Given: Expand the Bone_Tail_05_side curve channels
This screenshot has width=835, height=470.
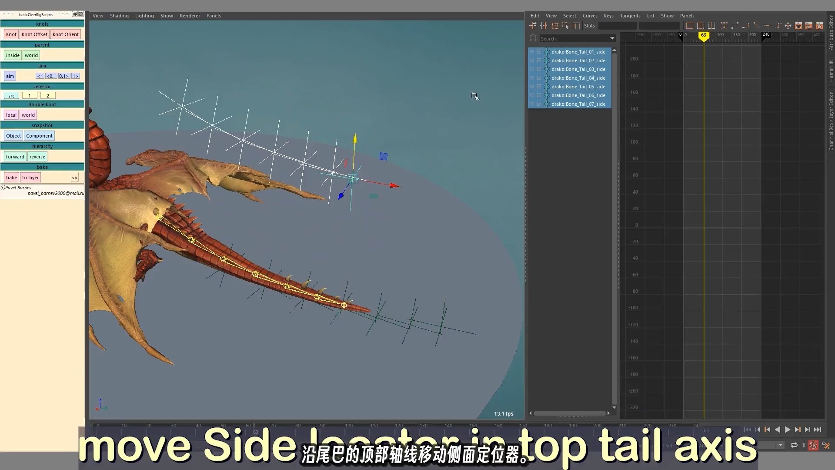Looking at the screenshot, I should point(539,87).
